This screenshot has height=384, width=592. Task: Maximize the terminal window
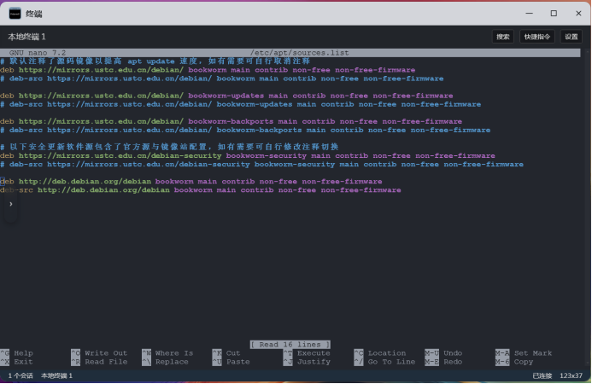pos(553,14)
